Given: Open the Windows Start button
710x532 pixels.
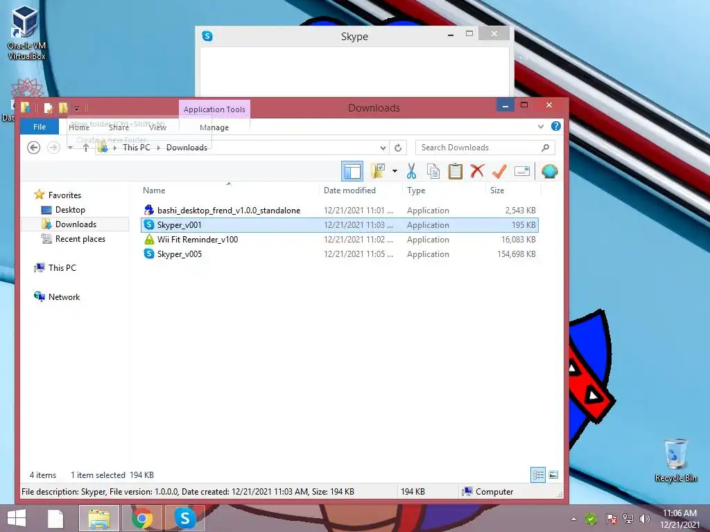Looking at the screenshot, I should tap(17, 518).
